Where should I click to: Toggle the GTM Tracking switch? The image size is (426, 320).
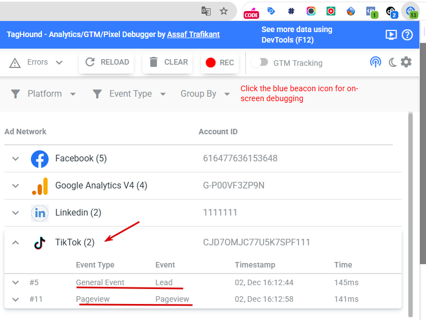pos(259,62)
